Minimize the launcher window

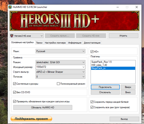[118, 7]
